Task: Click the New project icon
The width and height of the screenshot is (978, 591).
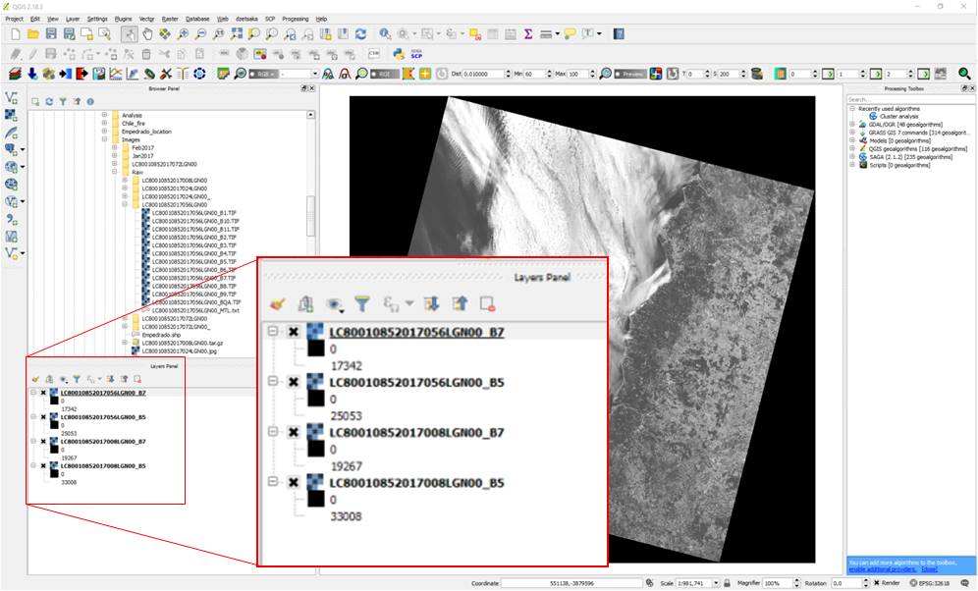Action: 14,34
